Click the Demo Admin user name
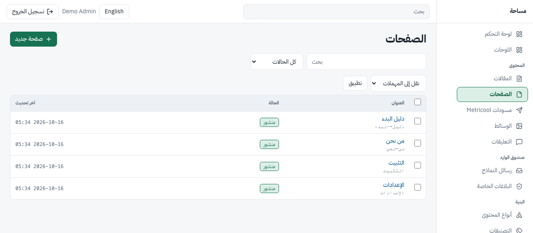The height and width of the screenshot is (233, 533). [x=79, y=12]
